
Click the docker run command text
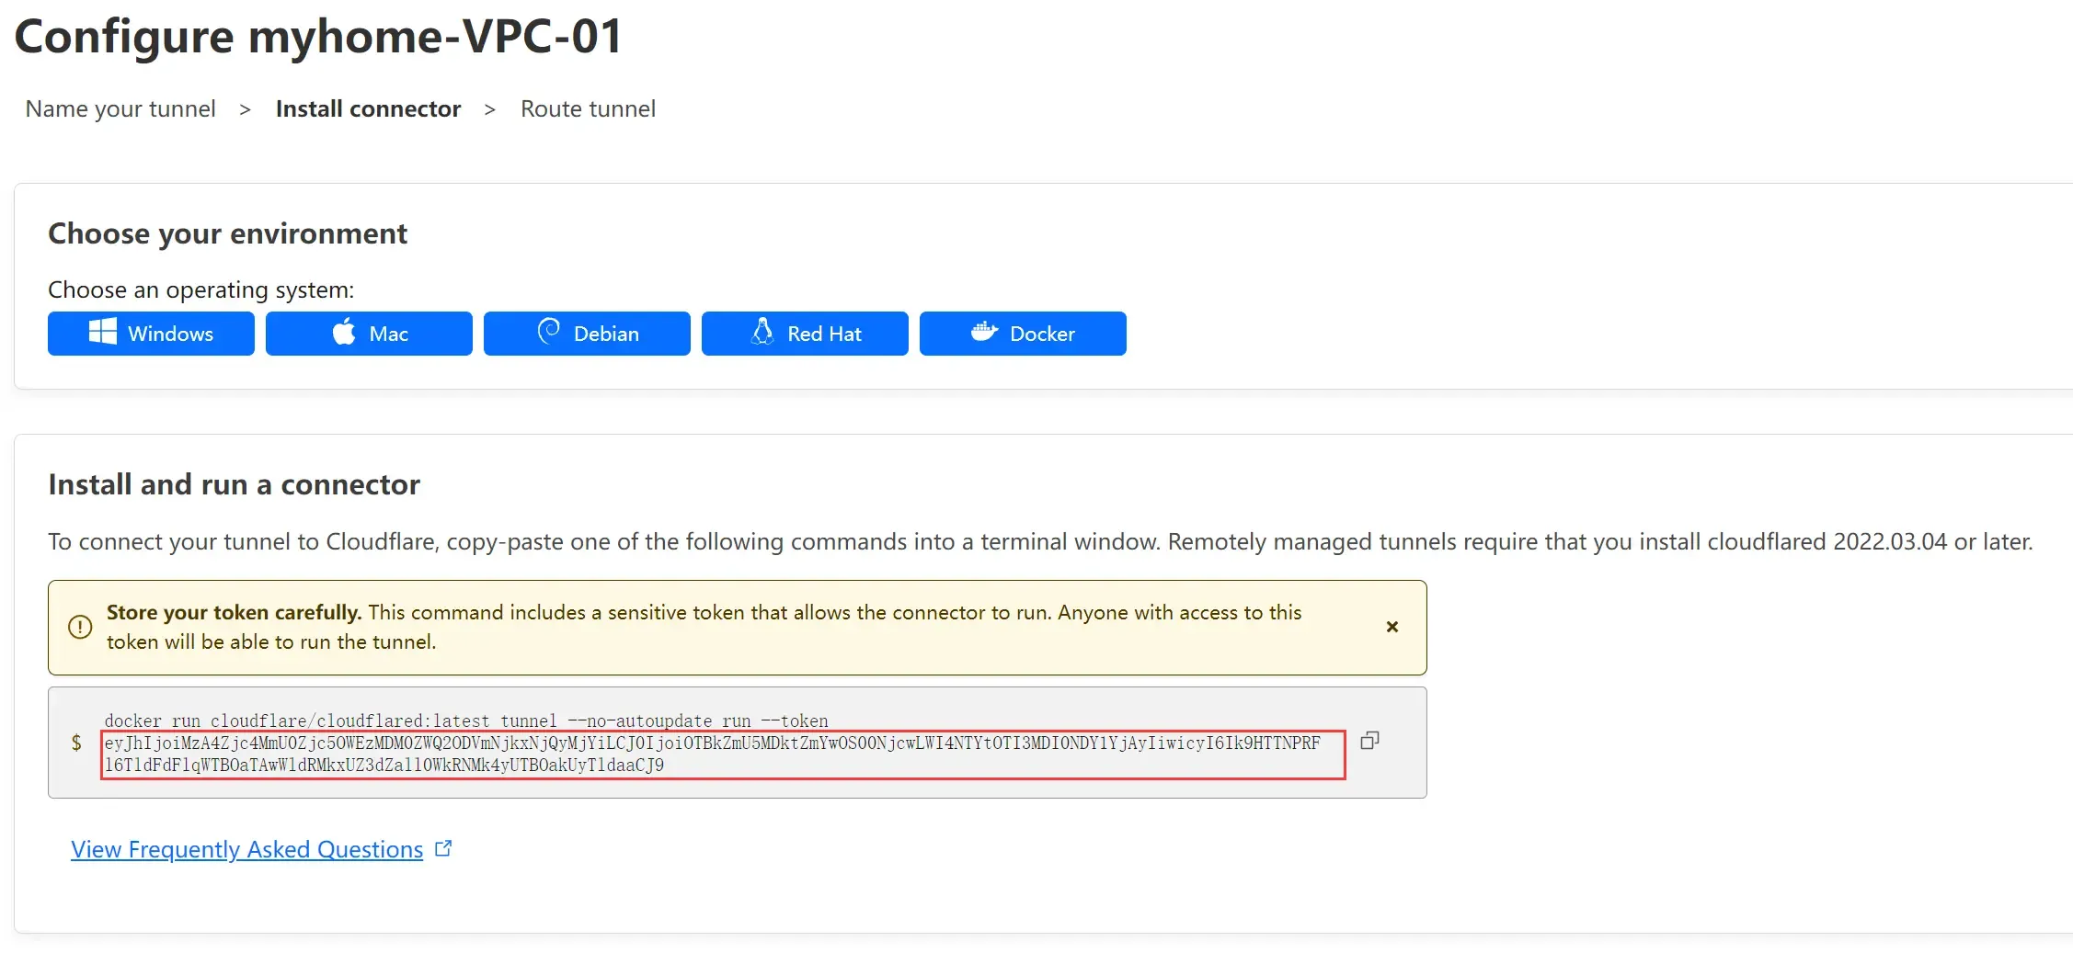coord(466,720)
